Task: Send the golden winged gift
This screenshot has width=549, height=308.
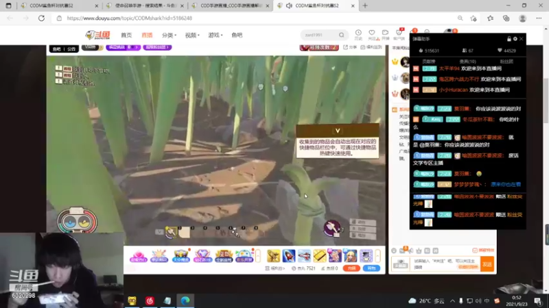Action: point(273,256)
